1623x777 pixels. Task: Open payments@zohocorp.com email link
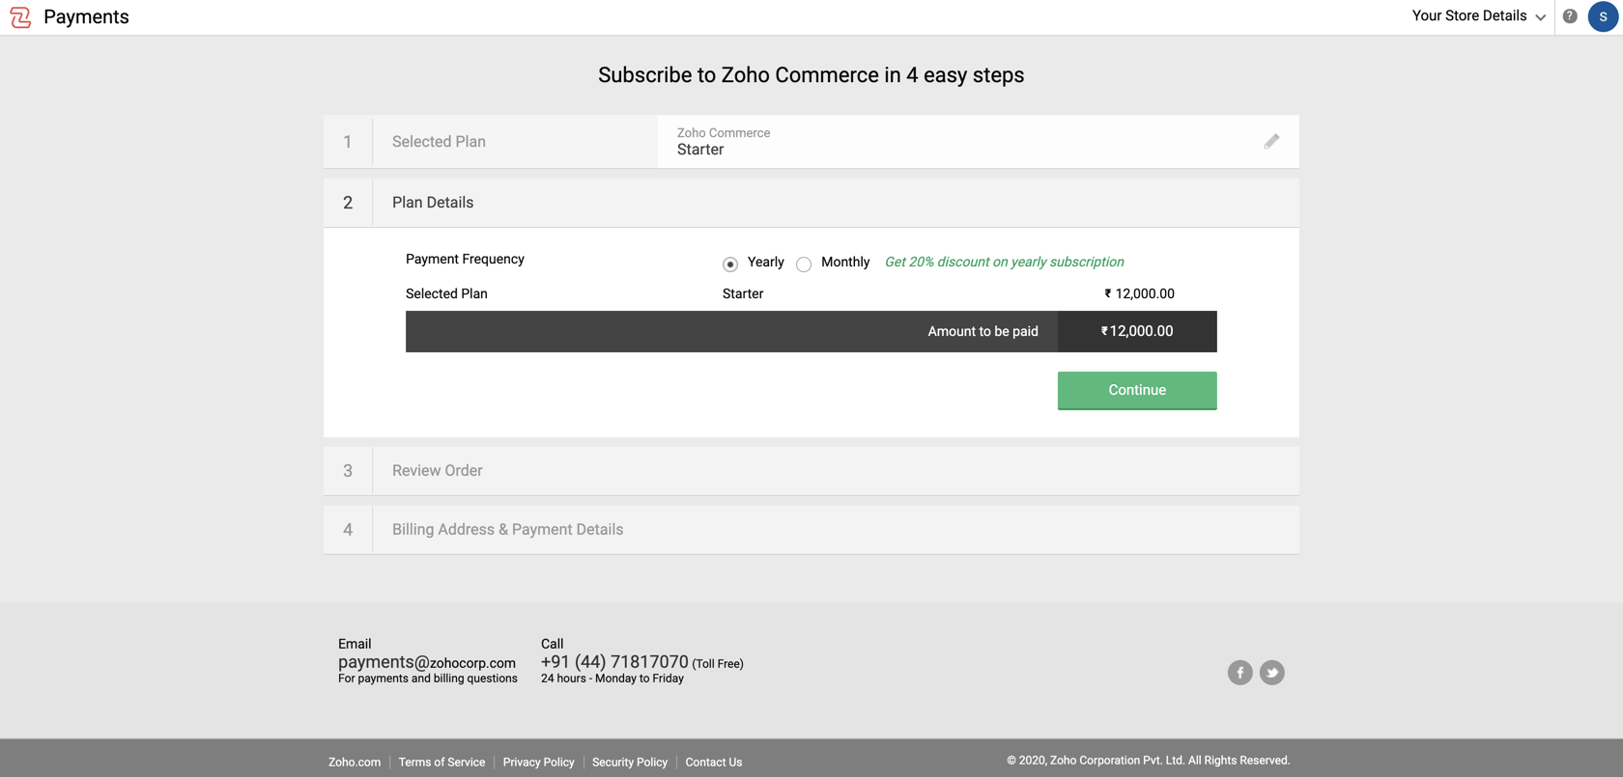pyautogui.click(x=427, y=662)
